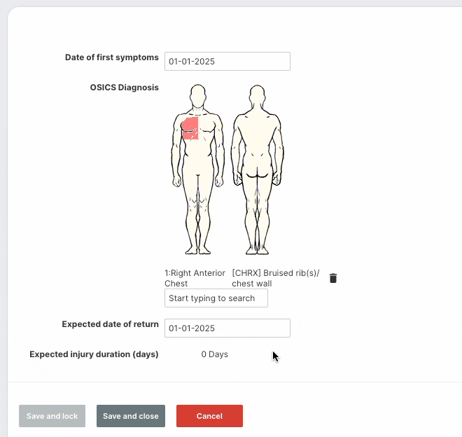The width and height of the screenshot is (462, 437).
Task: Select the left knee on the front figure
Action: [204, 204]
